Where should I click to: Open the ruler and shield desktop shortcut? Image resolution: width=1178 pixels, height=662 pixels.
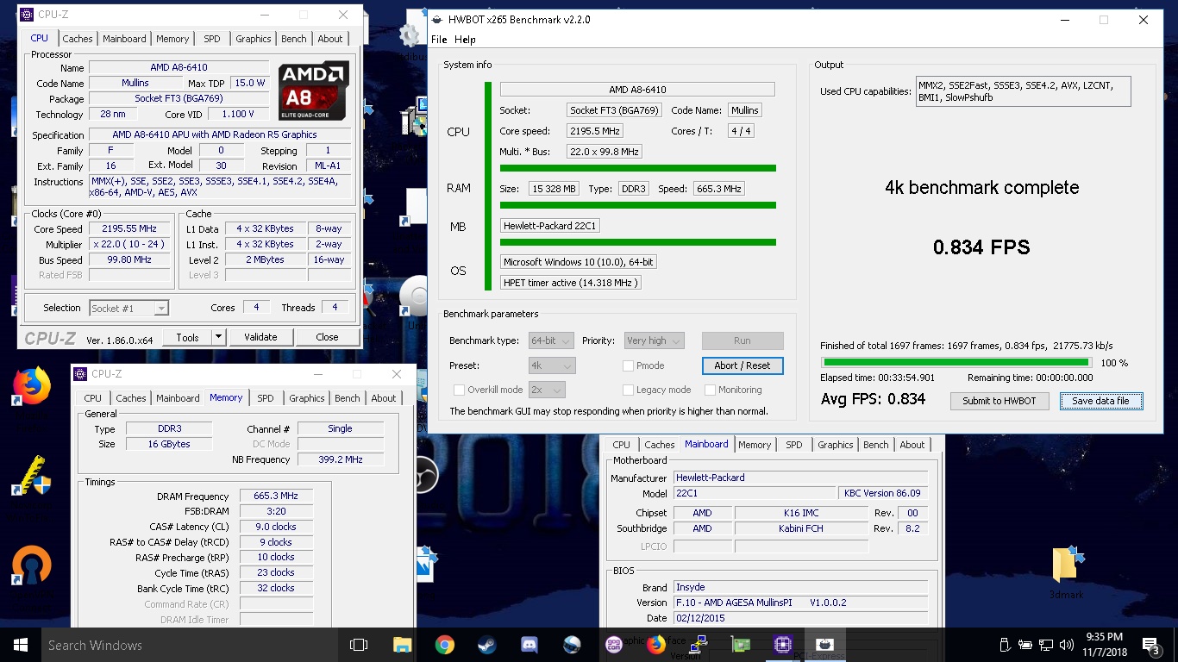tap(32, 475)
